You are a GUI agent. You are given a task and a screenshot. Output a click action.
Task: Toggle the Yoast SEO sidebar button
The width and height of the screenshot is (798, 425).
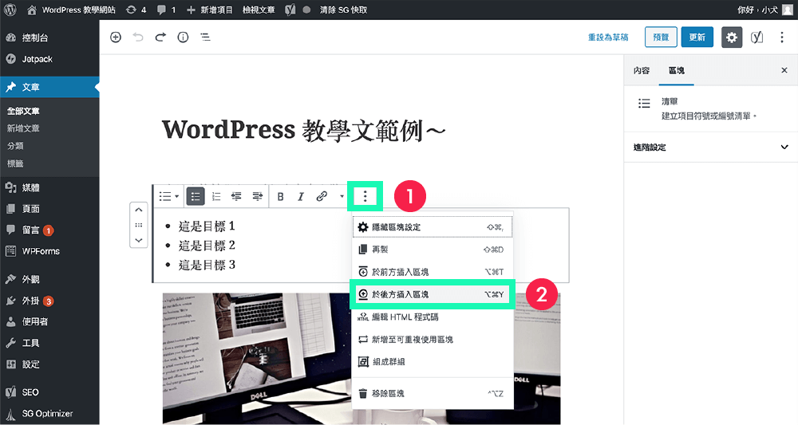click(x=757, y=37)
